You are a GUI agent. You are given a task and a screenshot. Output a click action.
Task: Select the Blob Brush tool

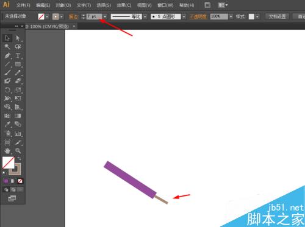click(7, 81)
